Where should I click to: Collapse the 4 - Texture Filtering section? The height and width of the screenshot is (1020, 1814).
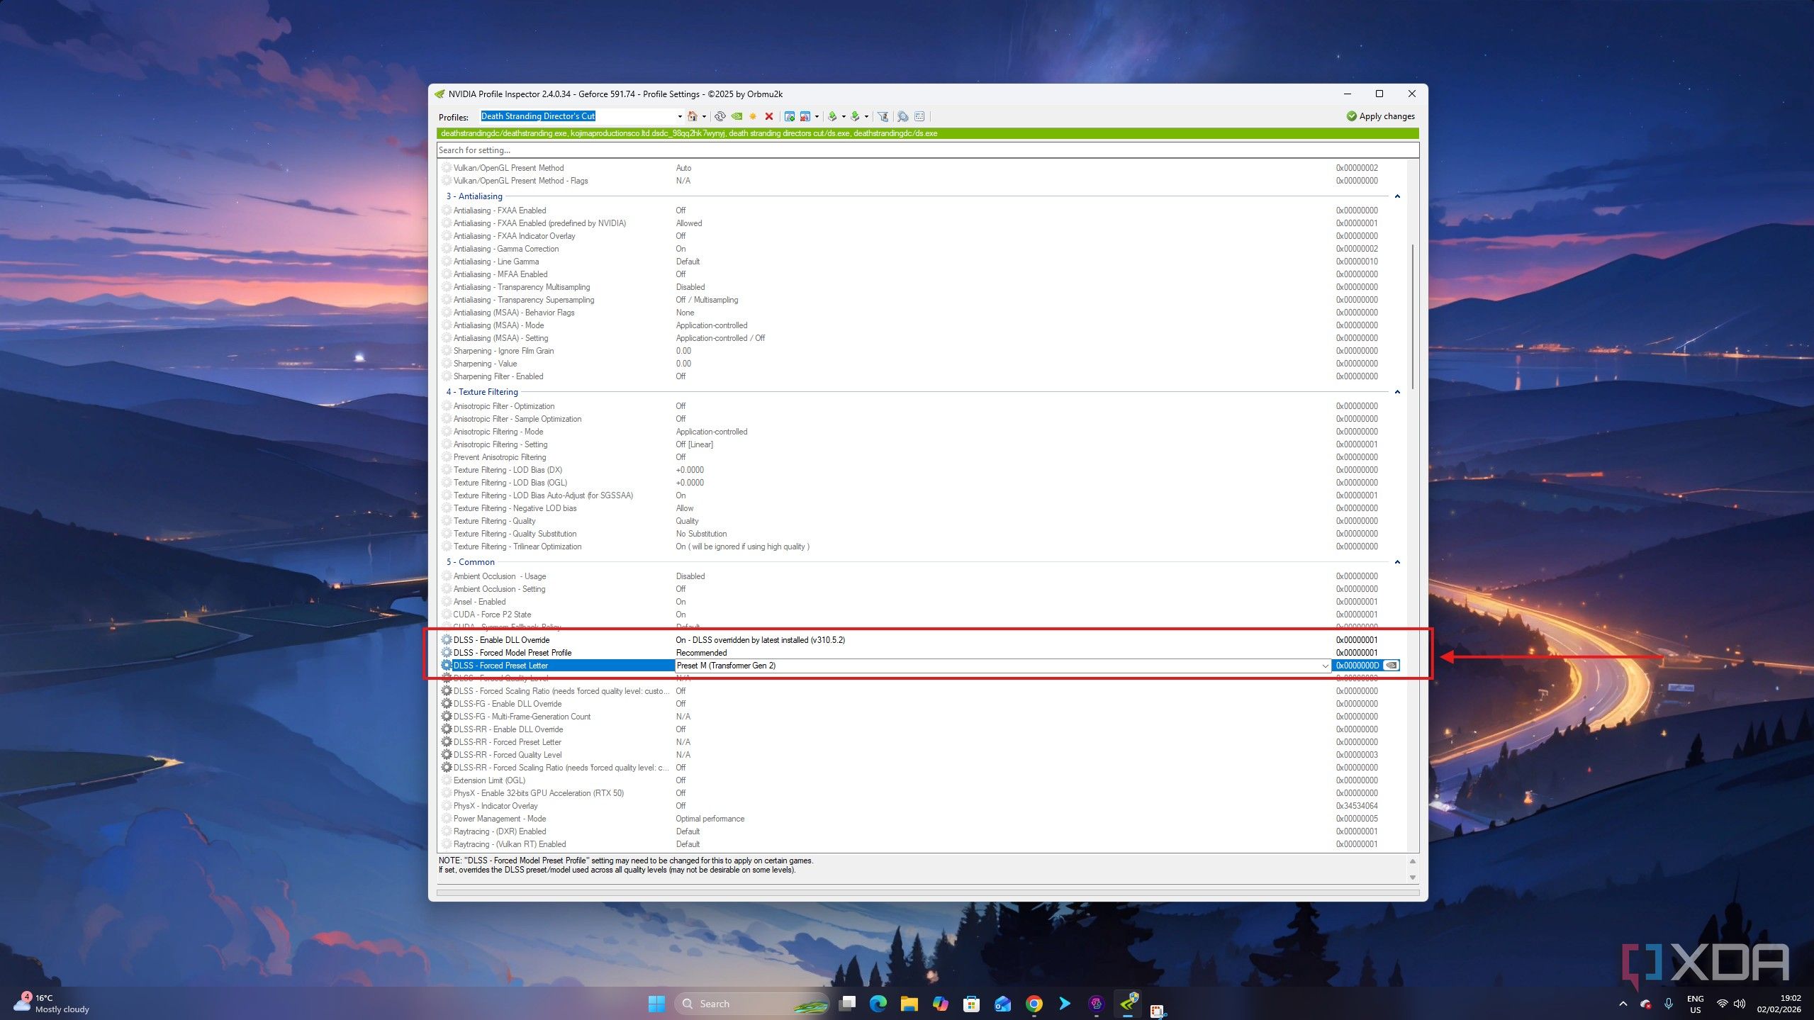coord(1397,392)
